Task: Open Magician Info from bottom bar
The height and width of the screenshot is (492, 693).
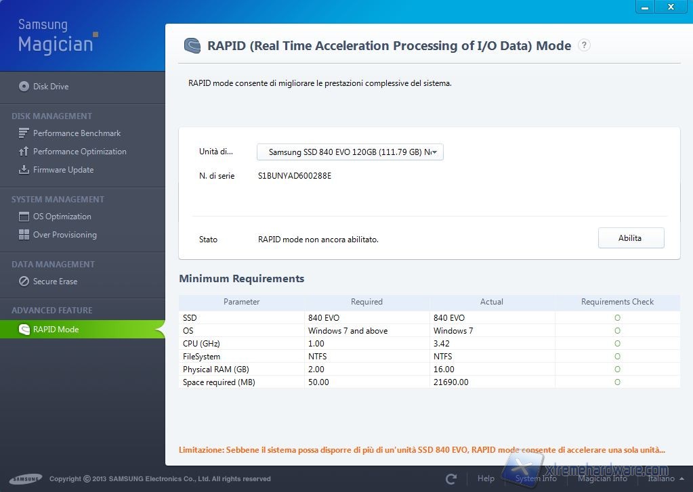Action: tap(602, 478)
